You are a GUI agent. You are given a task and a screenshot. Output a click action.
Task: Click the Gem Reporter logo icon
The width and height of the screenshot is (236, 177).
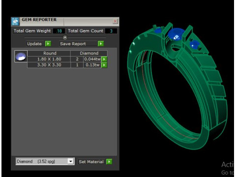[x=15, y=22]
